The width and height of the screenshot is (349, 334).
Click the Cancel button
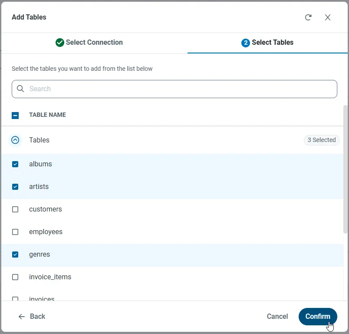[277, 316]
